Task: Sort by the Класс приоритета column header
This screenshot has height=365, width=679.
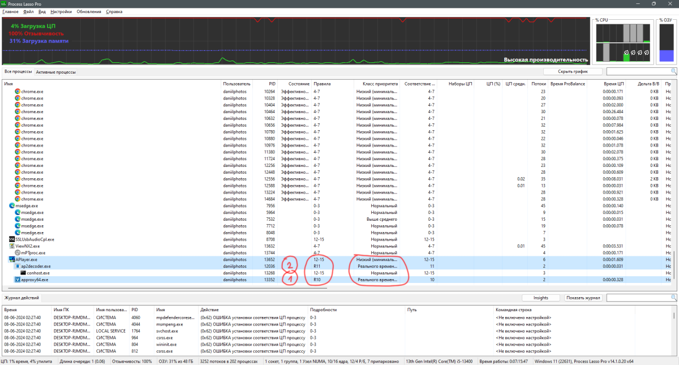Action: click(x=377, y=84)
